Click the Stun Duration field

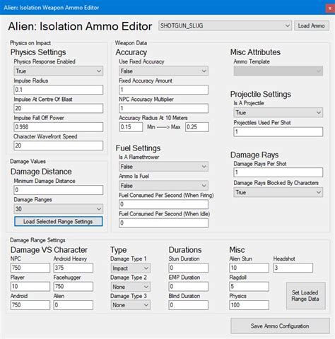tap(189, 268)
